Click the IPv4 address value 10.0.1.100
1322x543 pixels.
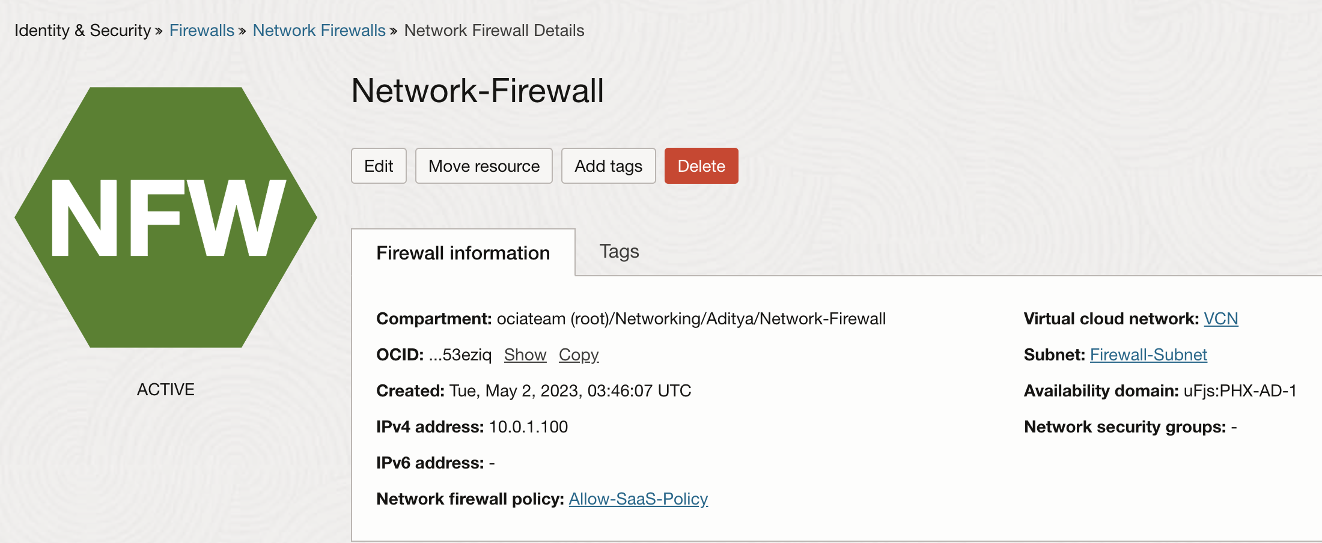[x=527, y=426]
